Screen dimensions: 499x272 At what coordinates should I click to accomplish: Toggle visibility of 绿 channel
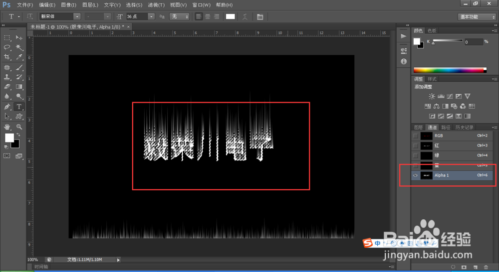click(x=415, y=155)
